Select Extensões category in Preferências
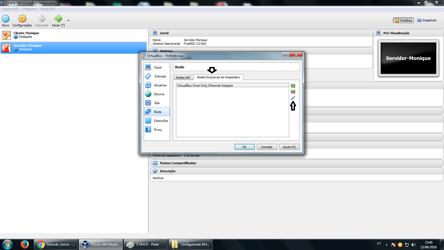 tap(157, 121)
